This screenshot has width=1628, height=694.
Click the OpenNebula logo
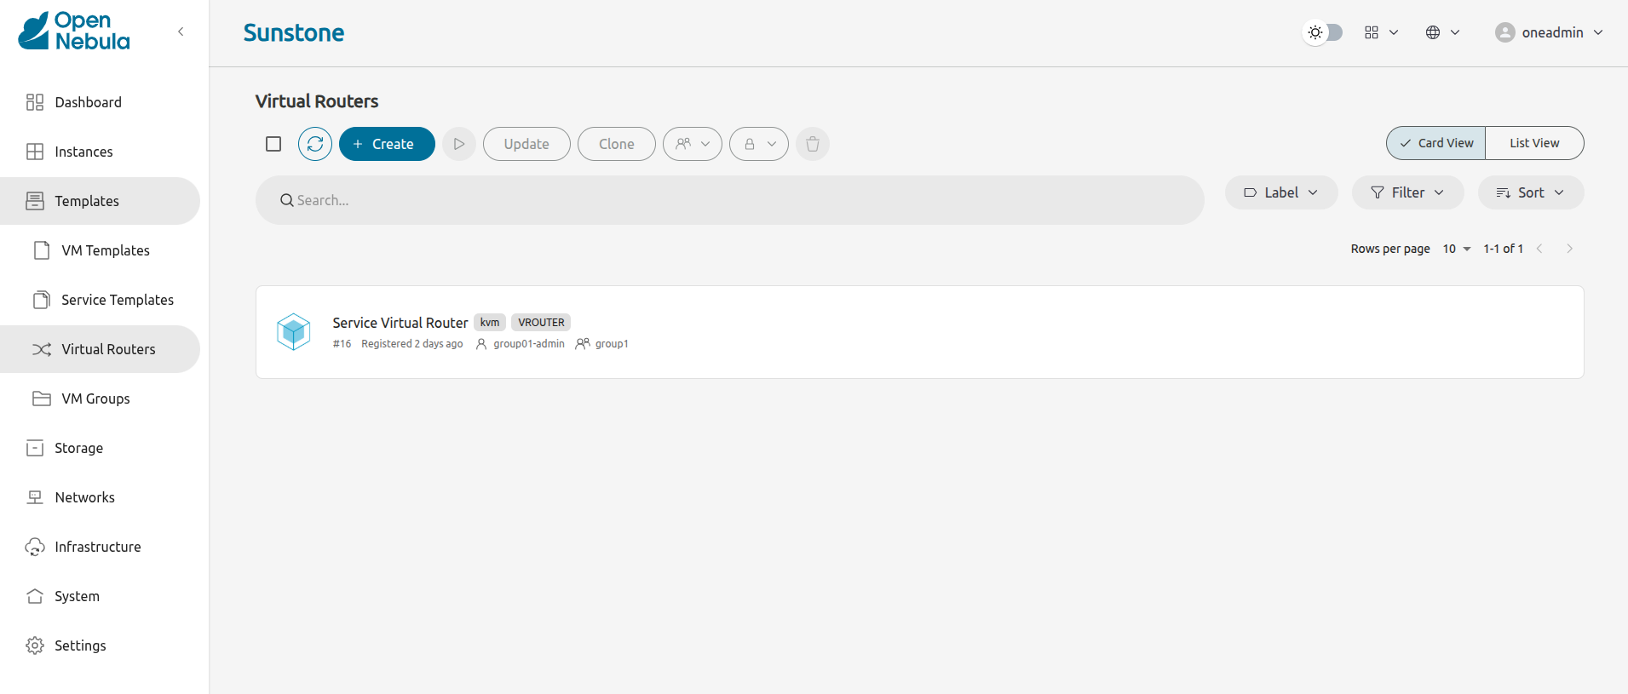(74, 32)
